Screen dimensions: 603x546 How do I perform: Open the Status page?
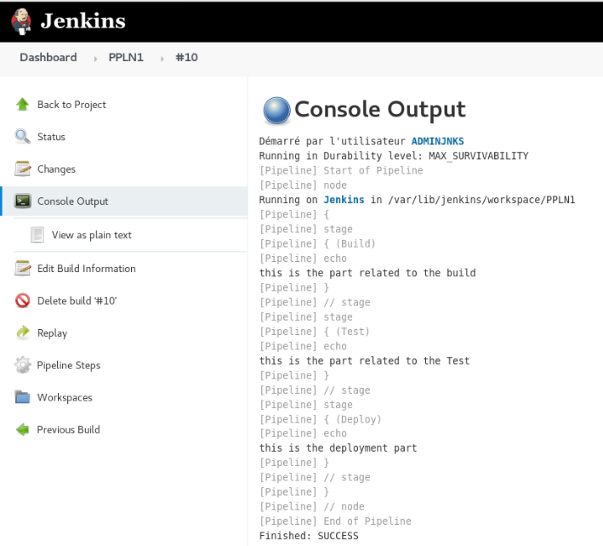[51, 137]
